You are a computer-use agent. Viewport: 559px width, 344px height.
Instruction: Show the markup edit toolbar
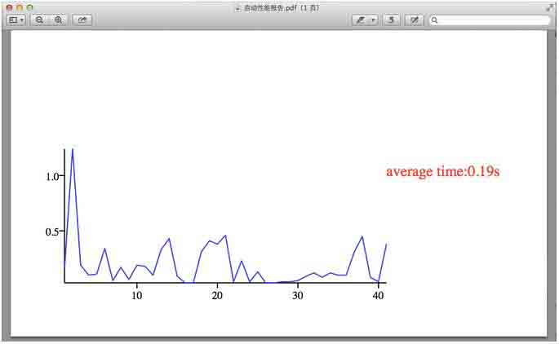click(x=415, y=20)
